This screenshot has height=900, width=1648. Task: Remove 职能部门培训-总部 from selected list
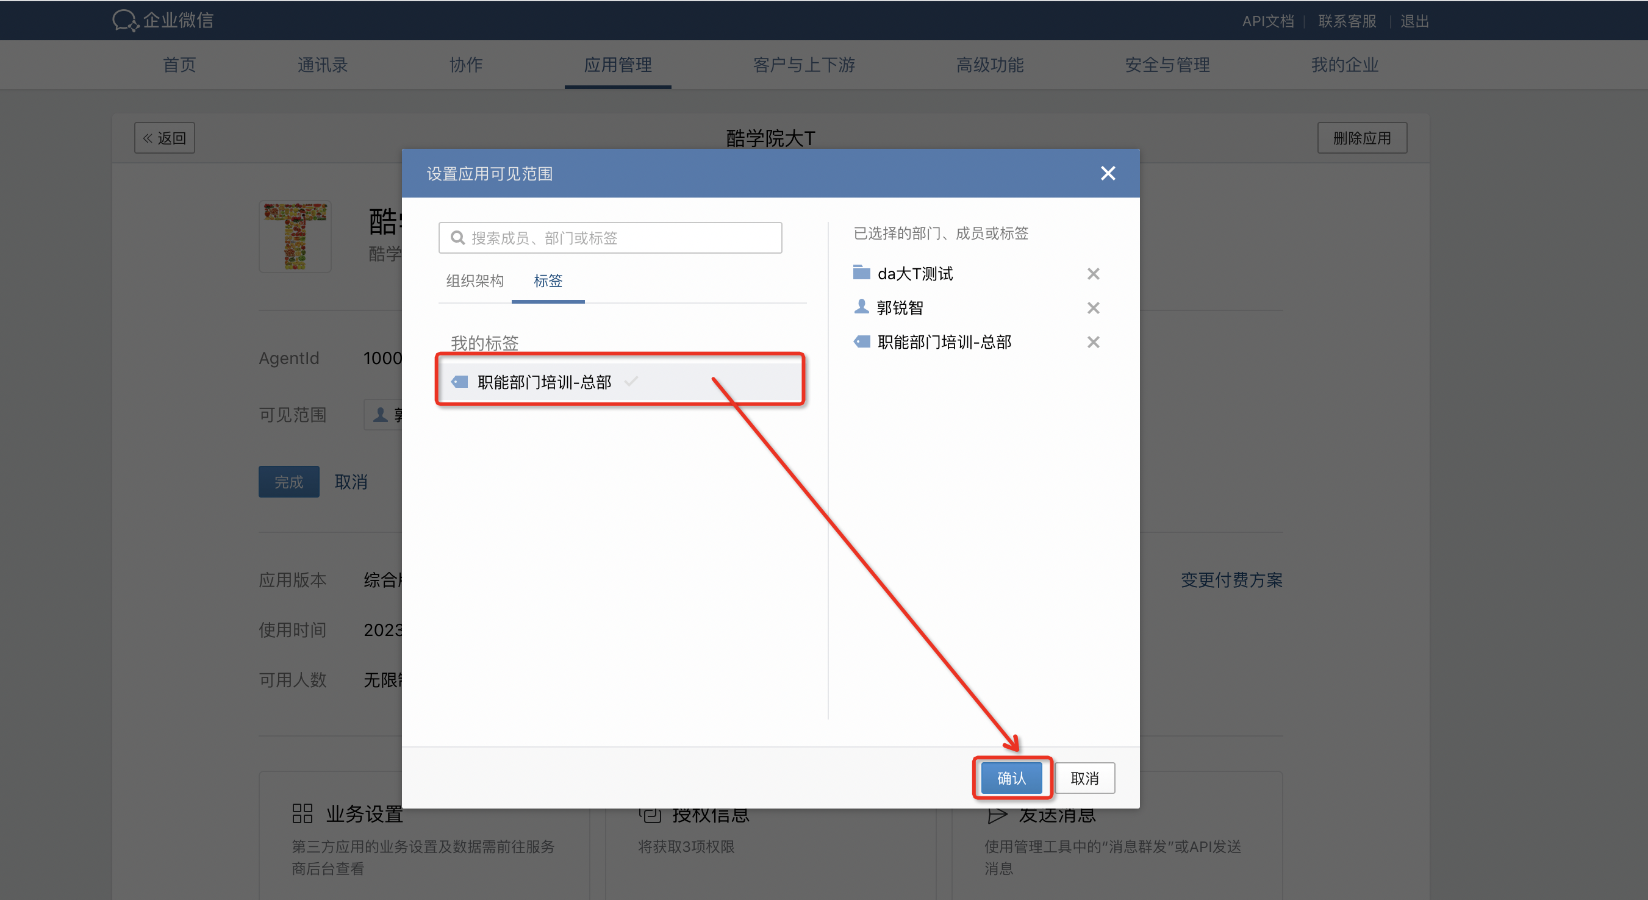coord(1094,342)
